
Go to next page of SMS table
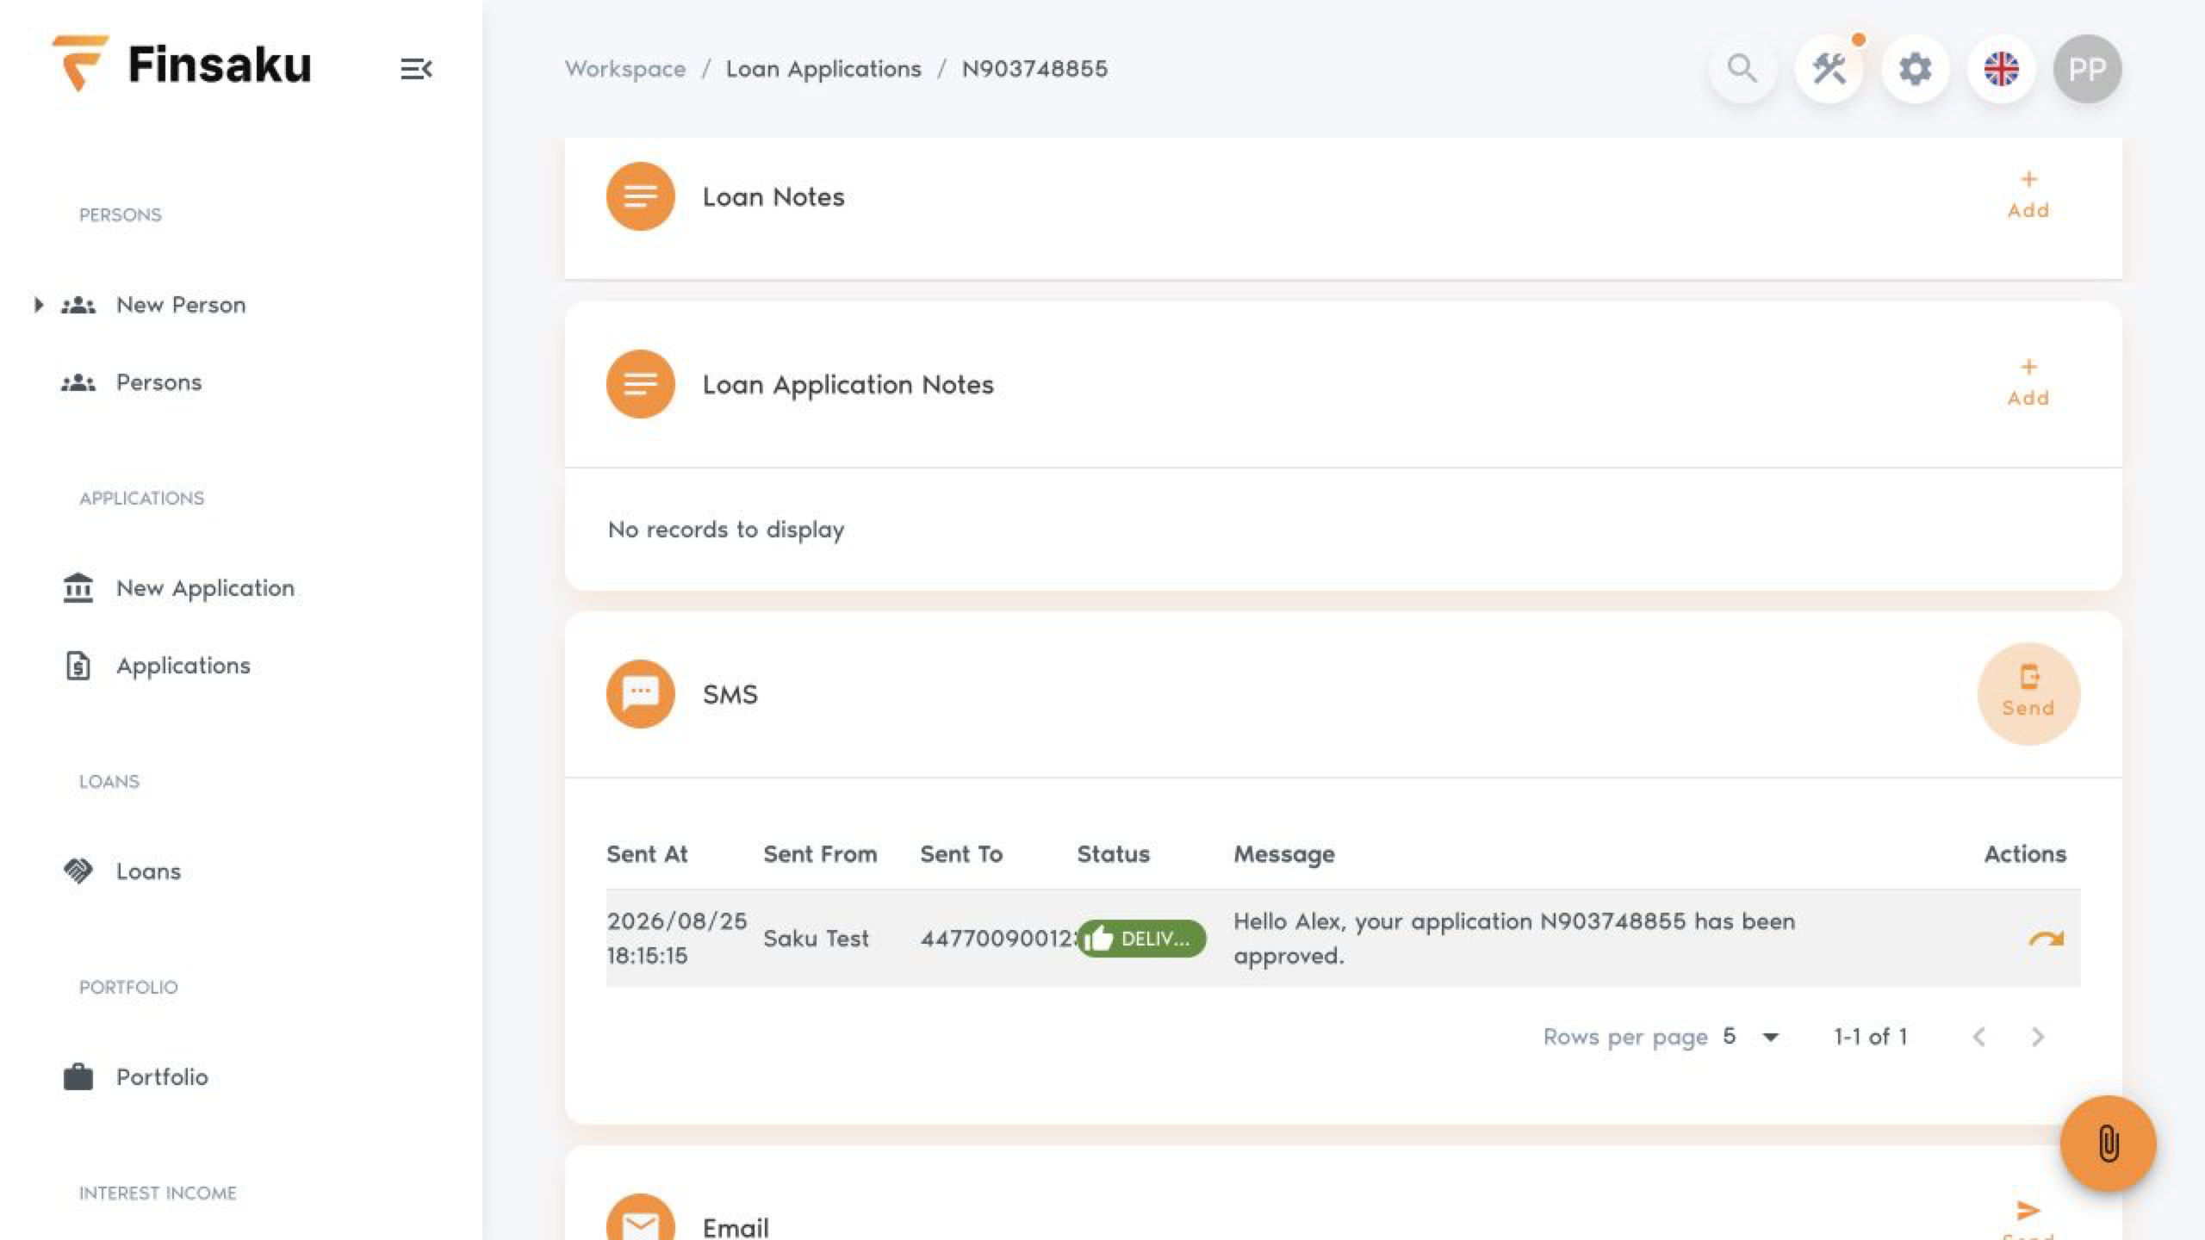[2037, 1037]
